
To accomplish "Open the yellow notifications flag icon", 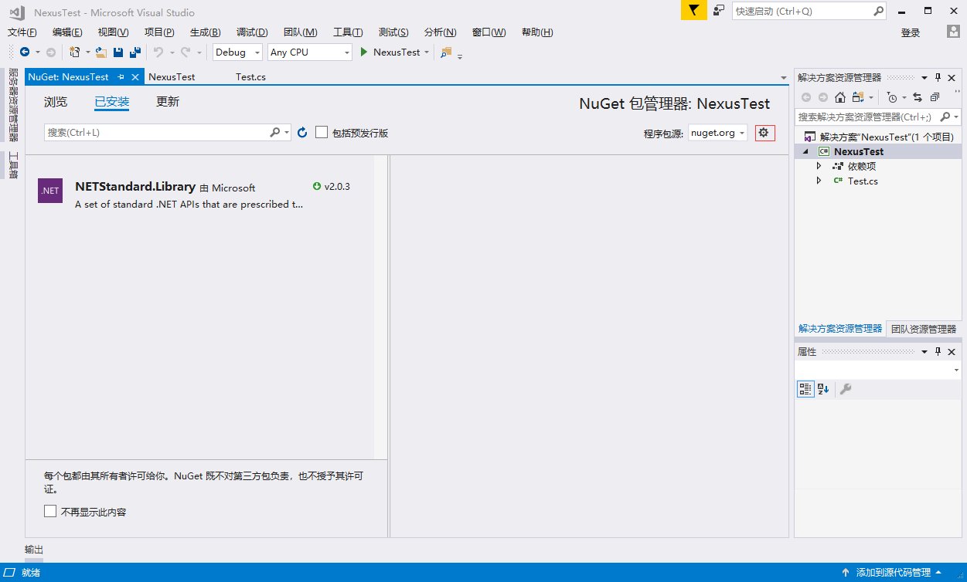I will pos(693,11).
